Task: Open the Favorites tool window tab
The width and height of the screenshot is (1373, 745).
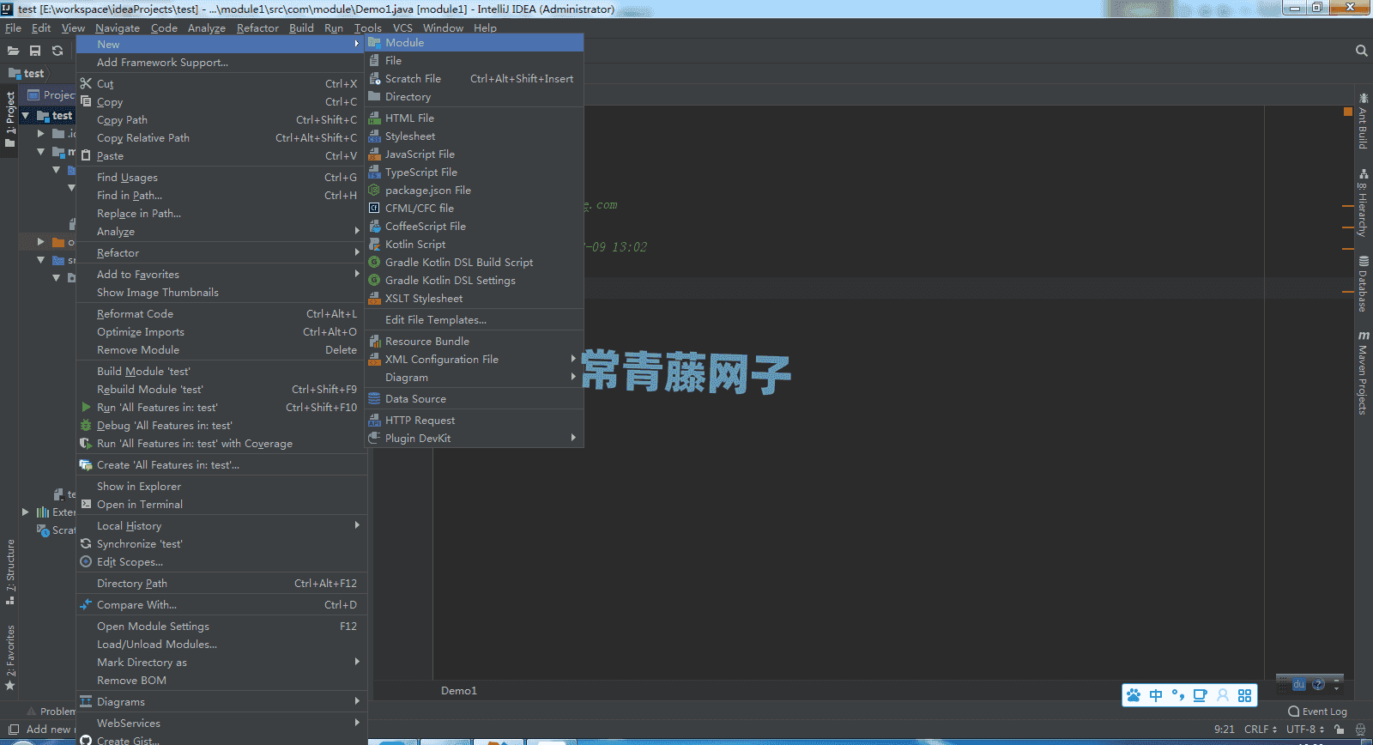Action: tap(10, 657)
